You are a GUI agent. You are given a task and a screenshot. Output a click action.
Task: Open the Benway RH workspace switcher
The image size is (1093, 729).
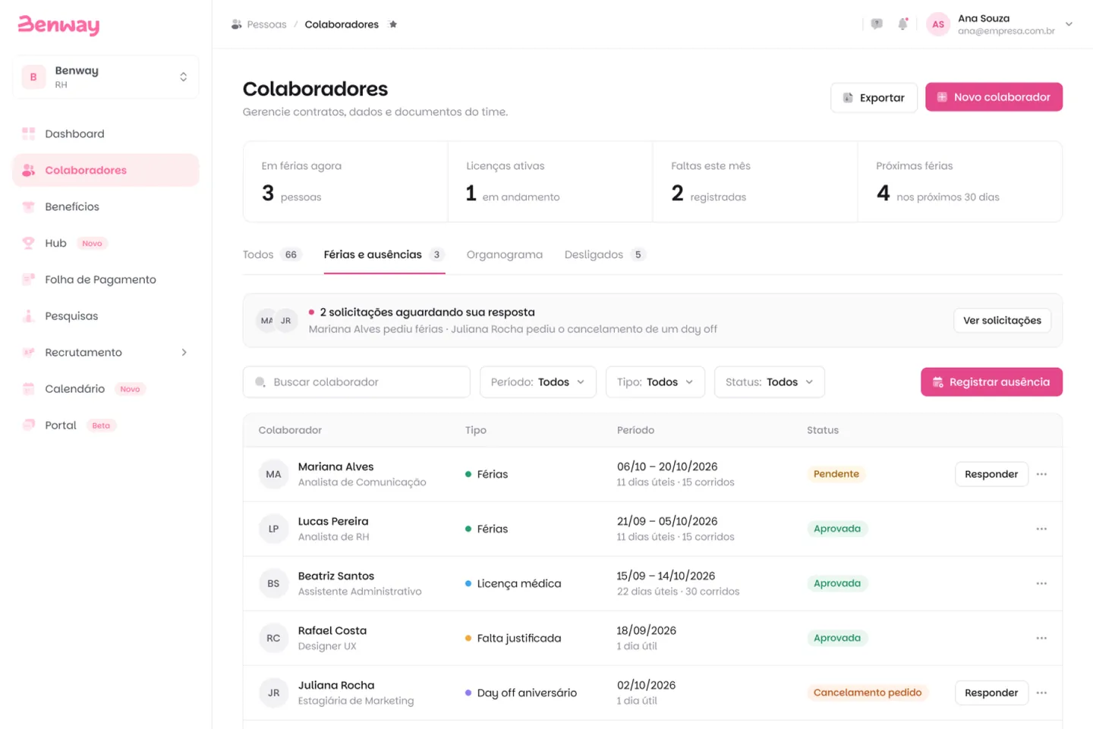106,77
